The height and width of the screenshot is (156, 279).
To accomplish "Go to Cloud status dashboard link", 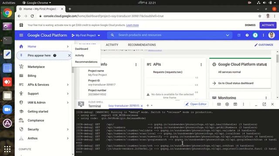I will coord(235,83).
